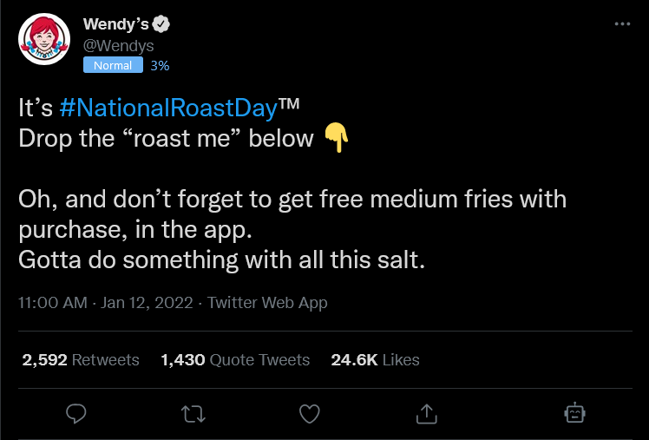The height and width of the screenshot is (440, 649).
Task: View the 1,430 Quote Tweets list
Action: (235, 359)
